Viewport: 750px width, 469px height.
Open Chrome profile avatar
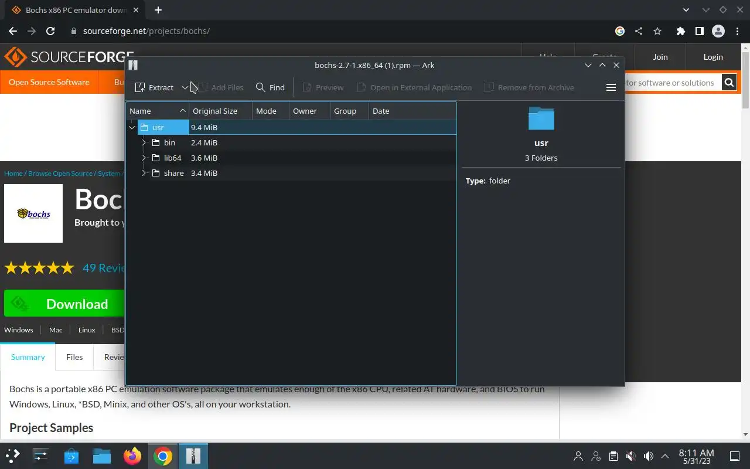pyautogui.click(x=718, y=31)
